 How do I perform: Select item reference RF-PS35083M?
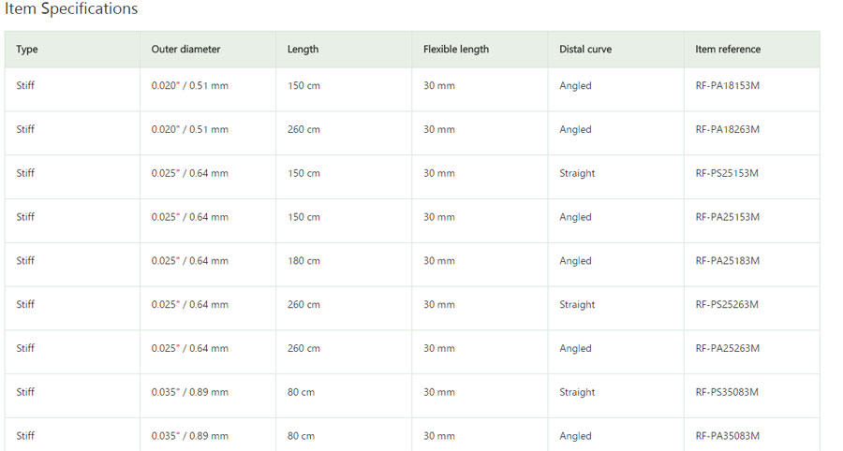[x=726, y=392]
